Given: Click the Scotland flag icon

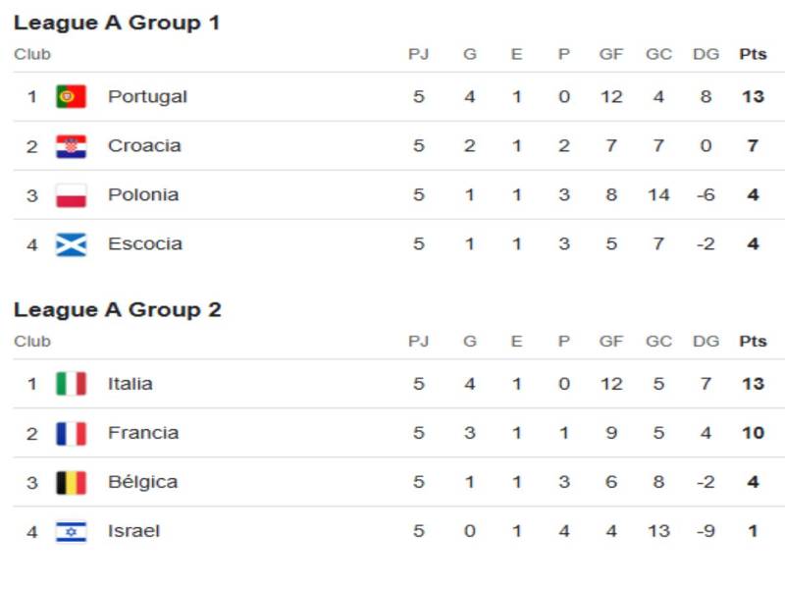Looking at the screenshot, I should pyautogui.click(x=71, y=244).
